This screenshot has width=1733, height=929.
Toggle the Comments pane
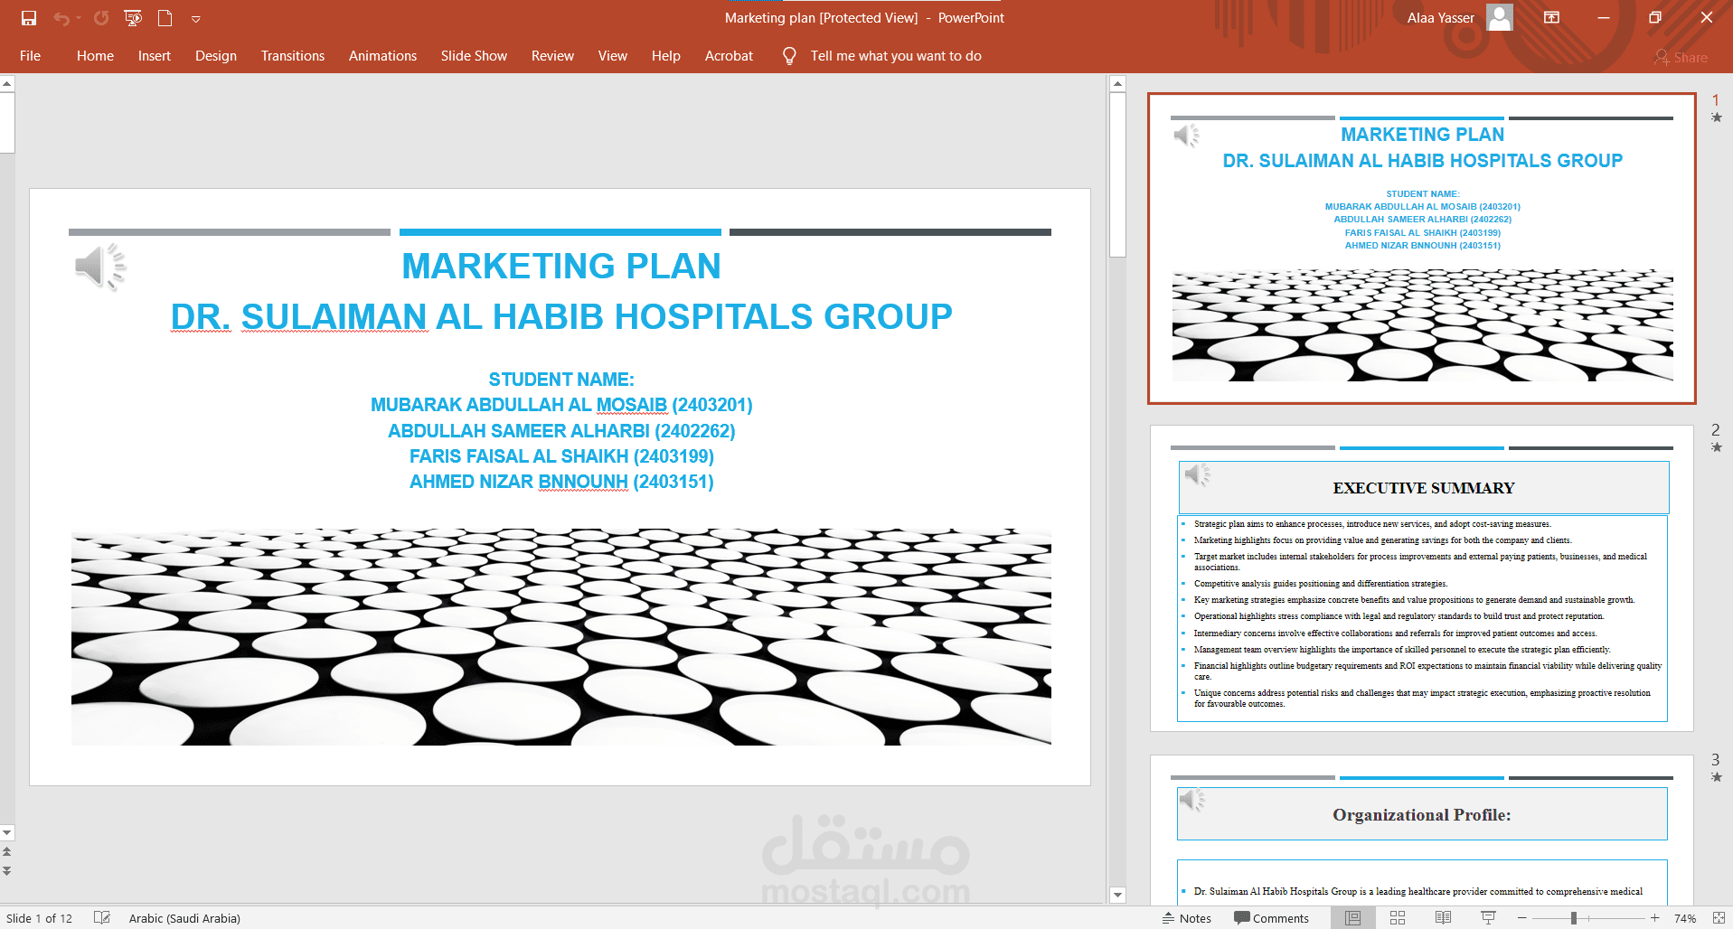(1271, 918)
